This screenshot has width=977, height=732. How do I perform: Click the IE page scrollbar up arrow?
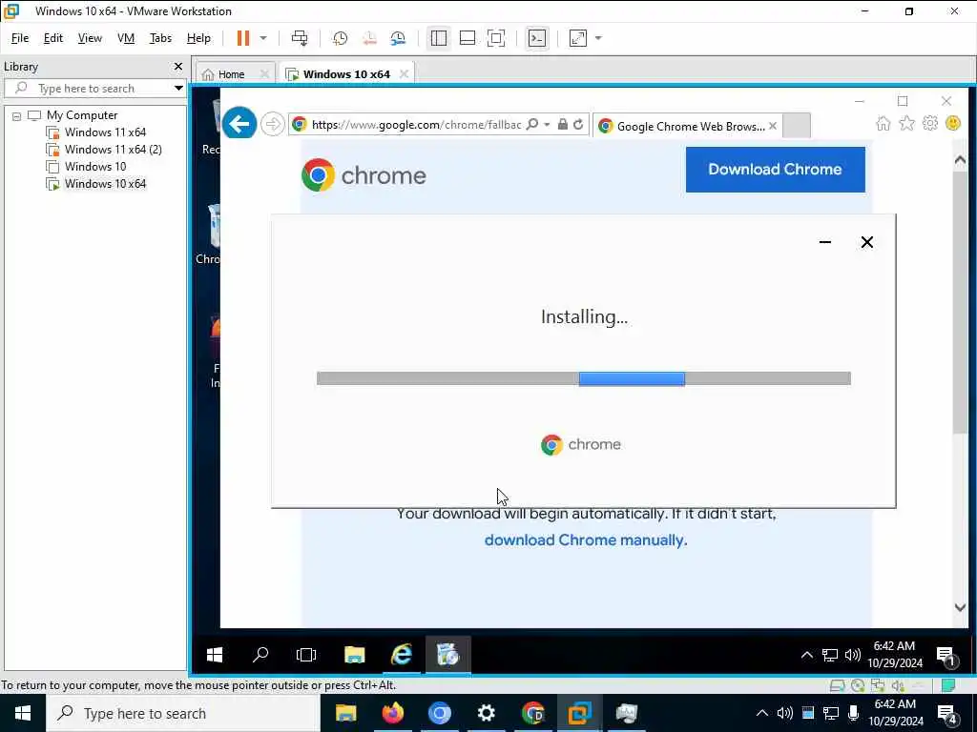960,160
